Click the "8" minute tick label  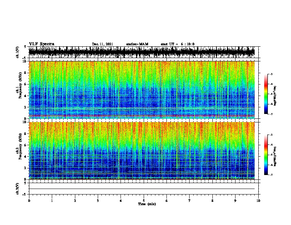click(212, 201)
